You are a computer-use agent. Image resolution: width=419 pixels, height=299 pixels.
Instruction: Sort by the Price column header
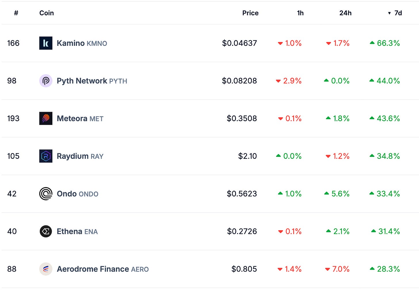(x=250, y=13)
